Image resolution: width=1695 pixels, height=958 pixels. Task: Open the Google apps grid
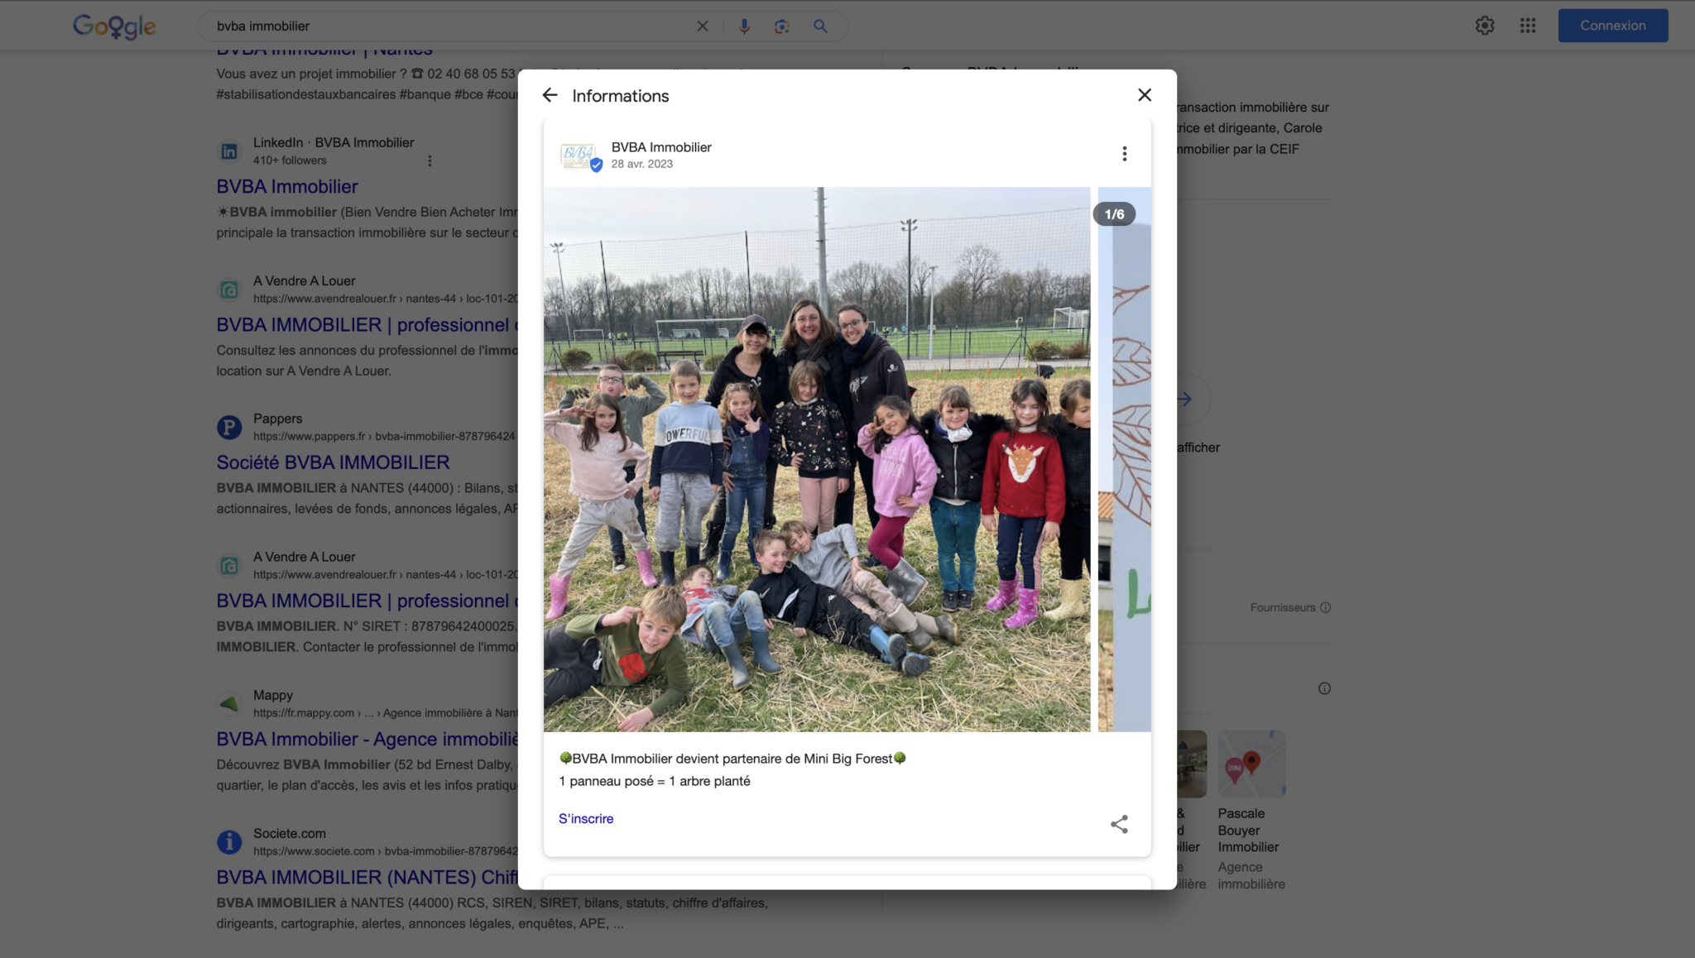click(1529, 26)
